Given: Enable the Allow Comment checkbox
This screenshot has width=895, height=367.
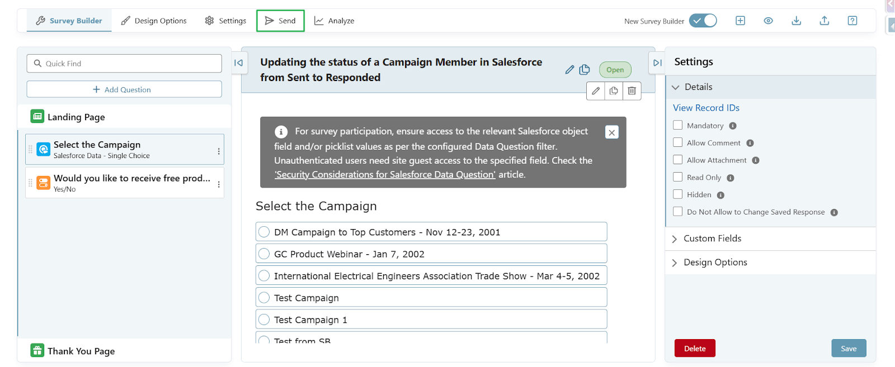Looking at the screenshot, I should point(678,142).
